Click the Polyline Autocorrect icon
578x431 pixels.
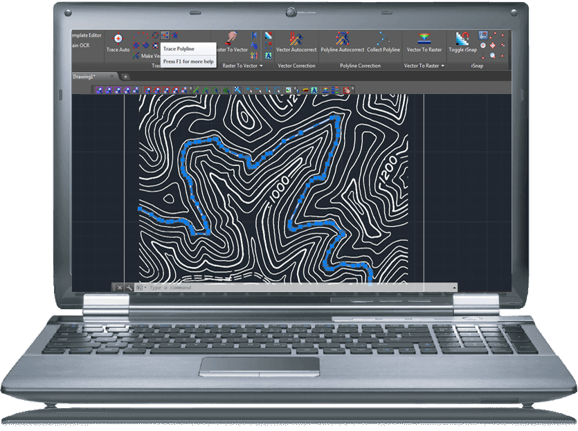(342, 42)
